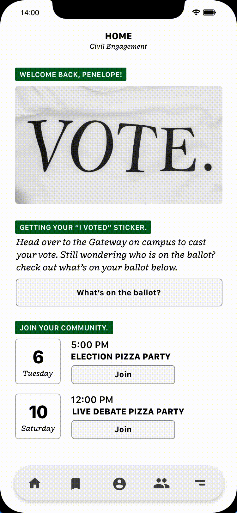The width and height of the screenshot is (237, 513).
Task: Click the What's on the ballot button
Action: pos(119,293)
